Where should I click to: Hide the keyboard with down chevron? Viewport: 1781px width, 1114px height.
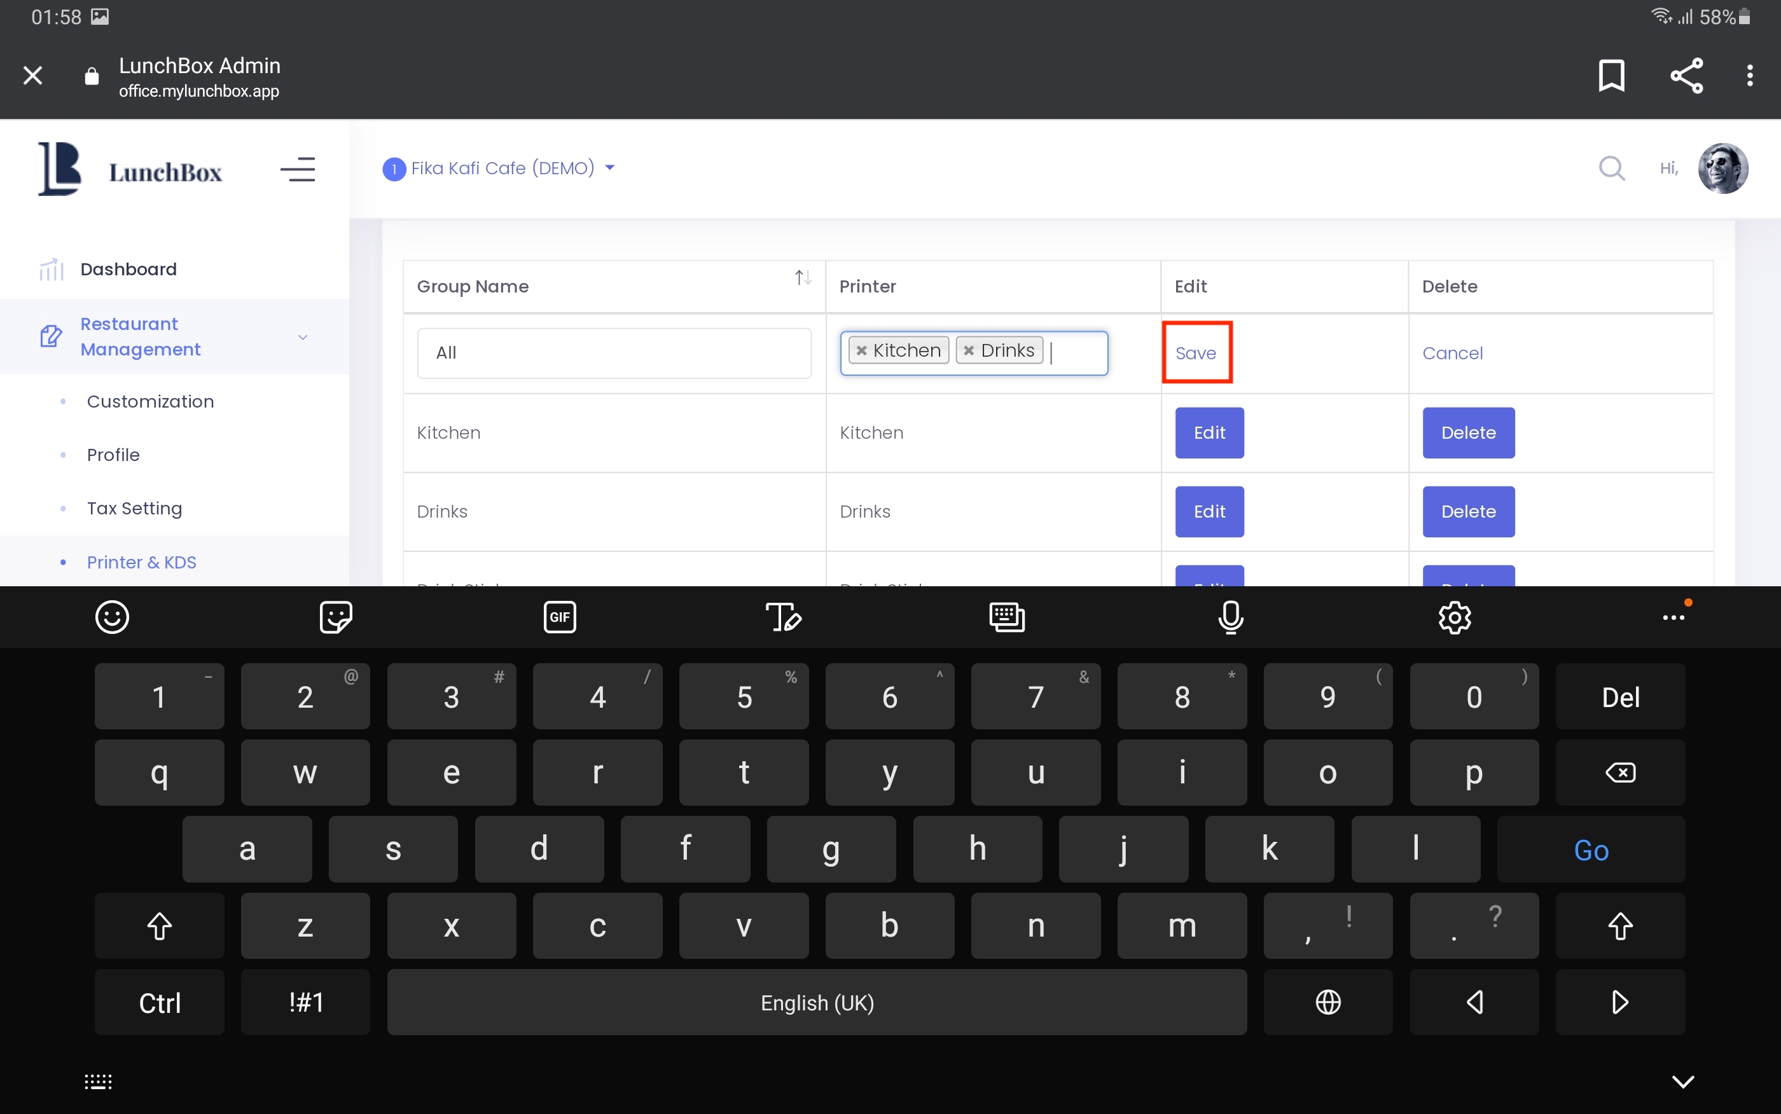coord(1682,1081)
